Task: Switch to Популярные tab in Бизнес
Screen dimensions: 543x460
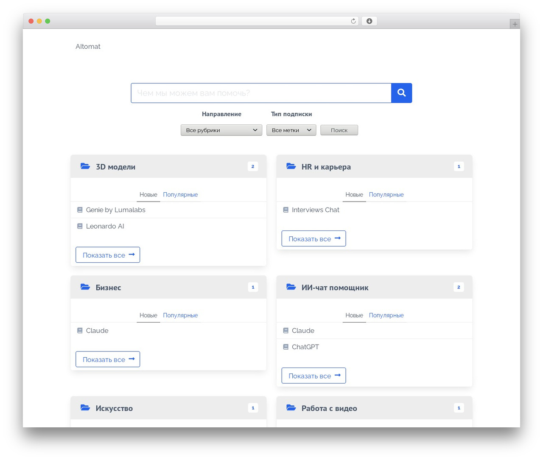Action: (180, 315)
